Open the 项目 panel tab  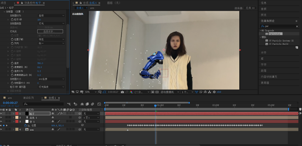coord(3,3)
